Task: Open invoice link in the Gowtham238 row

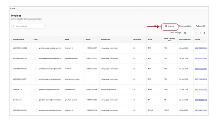Action: 201,90
